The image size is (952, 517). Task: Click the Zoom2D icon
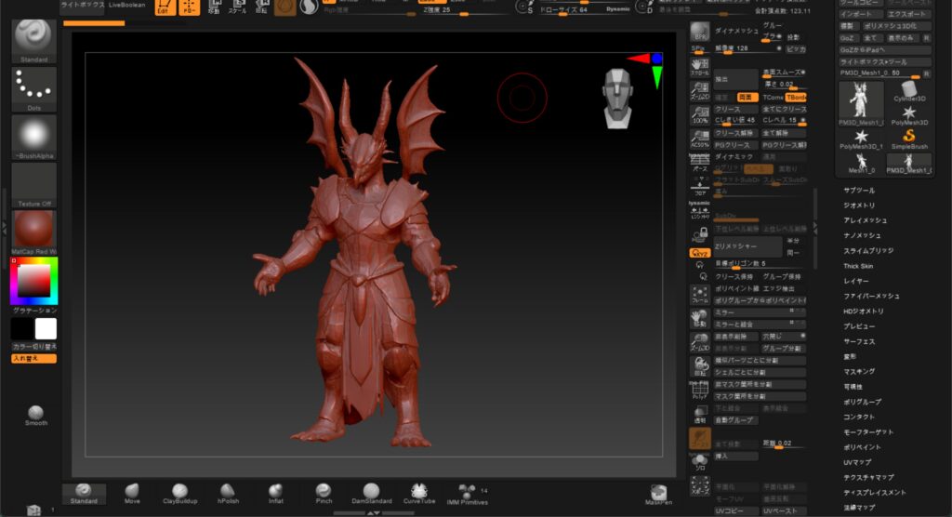pos(699,90)
